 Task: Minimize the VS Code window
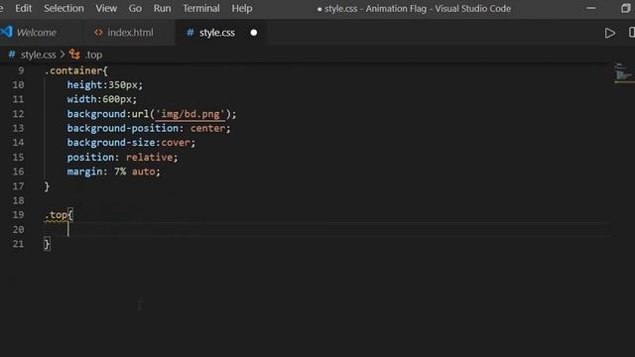click(591, 8)
